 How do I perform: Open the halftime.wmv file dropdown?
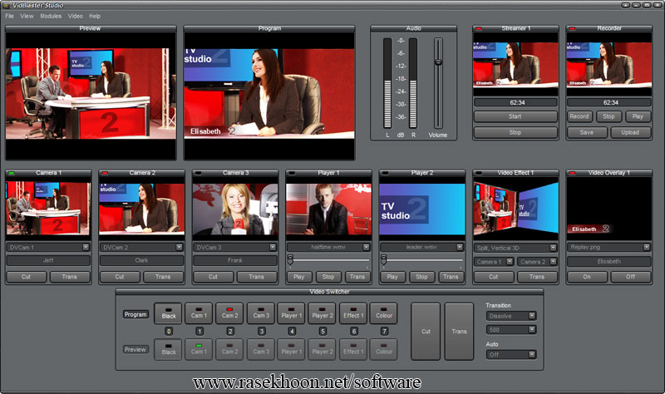366,247
